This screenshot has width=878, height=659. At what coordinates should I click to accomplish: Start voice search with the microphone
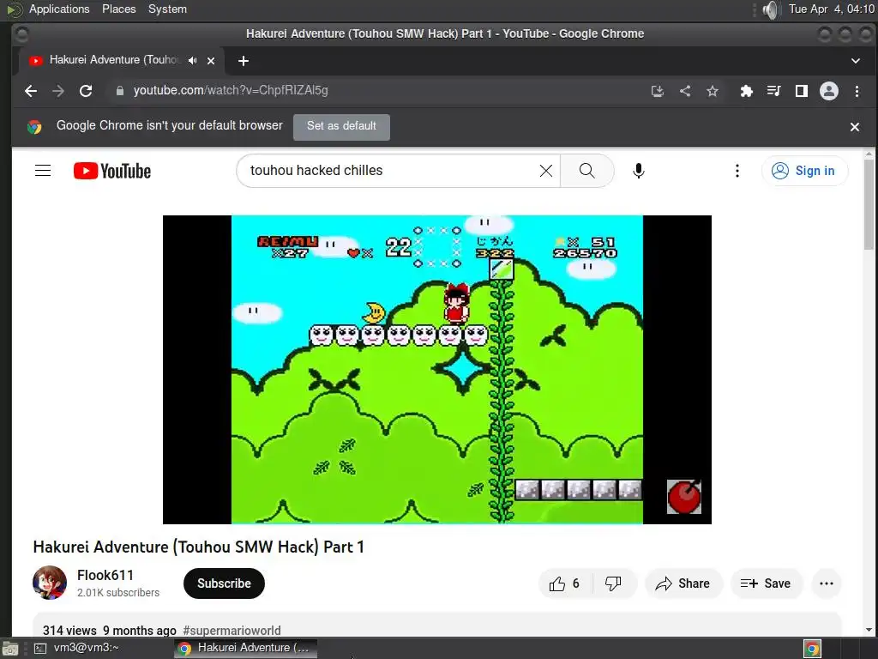638,171
